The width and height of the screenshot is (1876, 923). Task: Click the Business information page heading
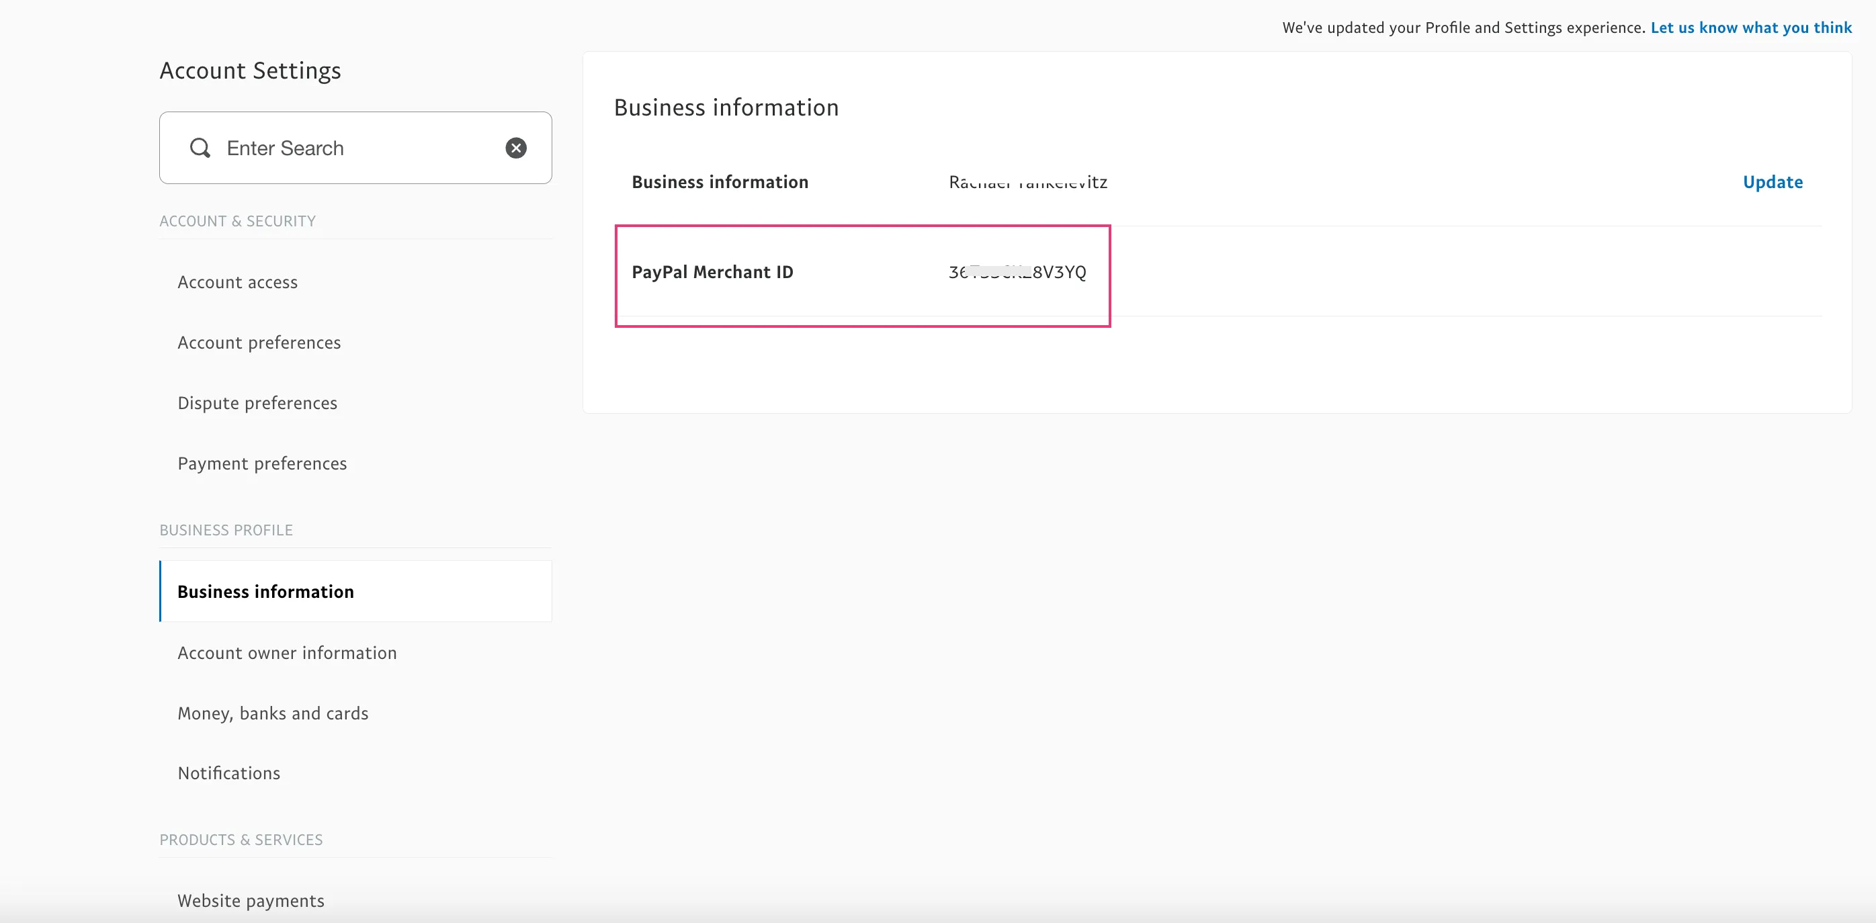click(726, 107)
